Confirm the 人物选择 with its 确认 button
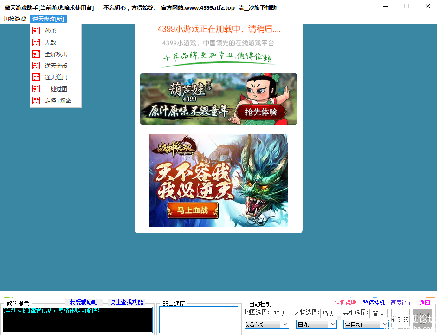Screen dimensions: 439x335 (x=328, y=314)
